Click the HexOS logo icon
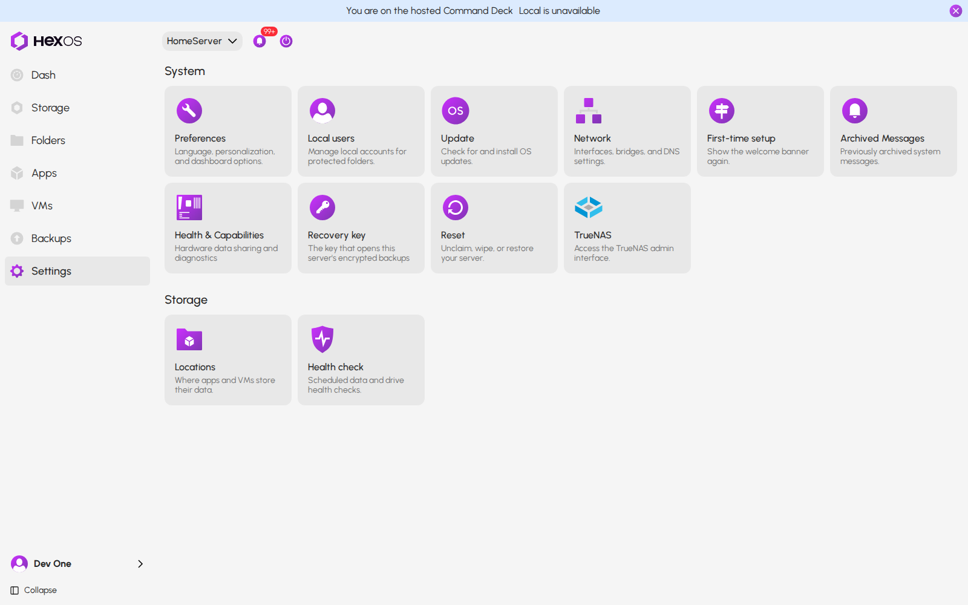 19,41
